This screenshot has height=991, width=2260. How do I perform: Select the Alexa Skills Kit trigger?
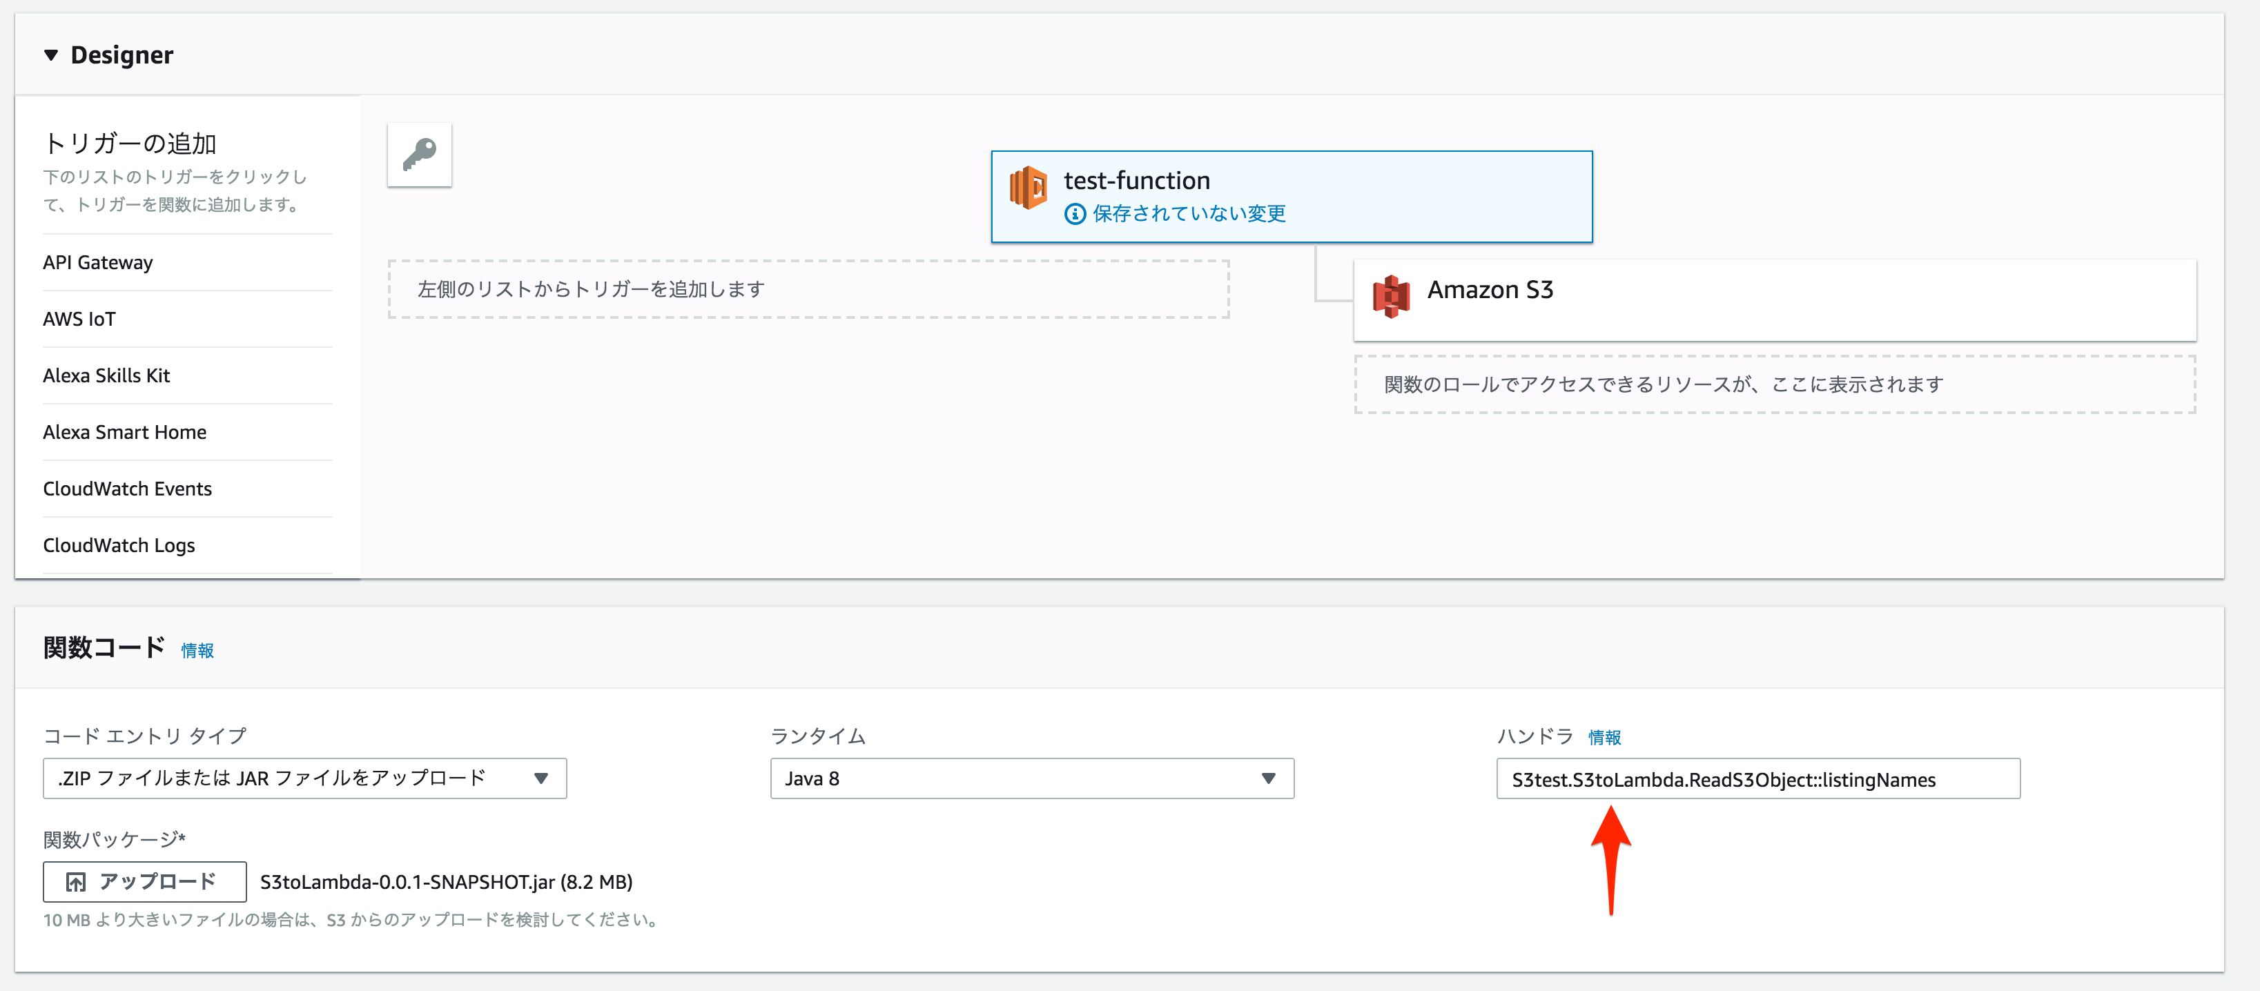[x=107, y=375]
